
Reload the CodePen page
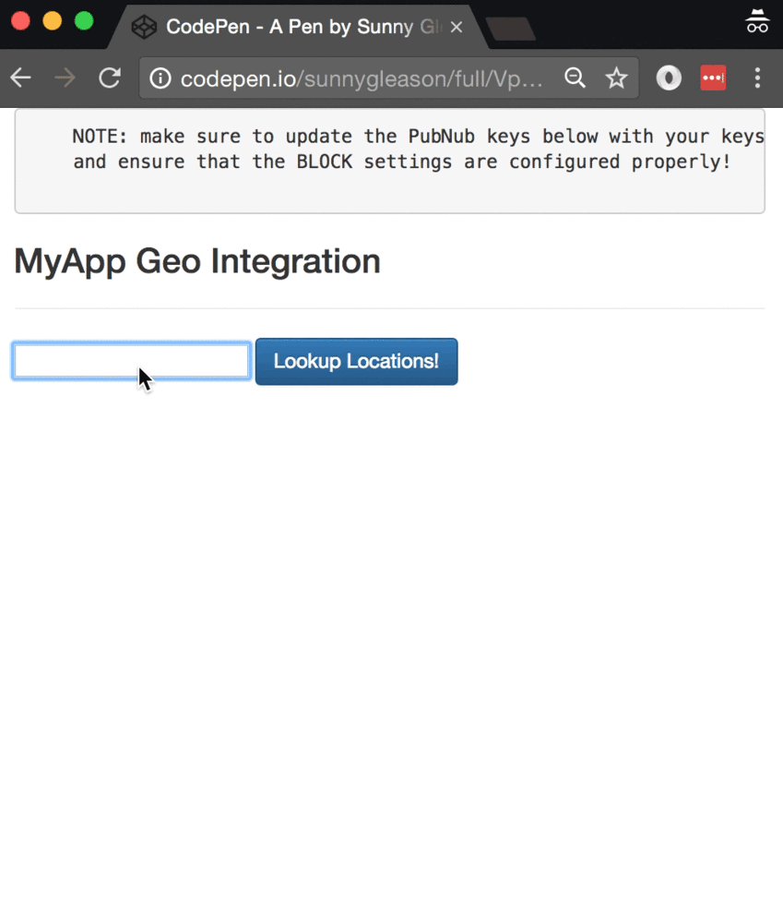(x=110, y=78)
